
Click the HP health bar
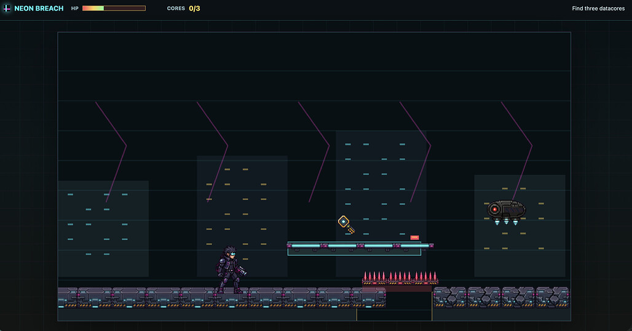114,8
